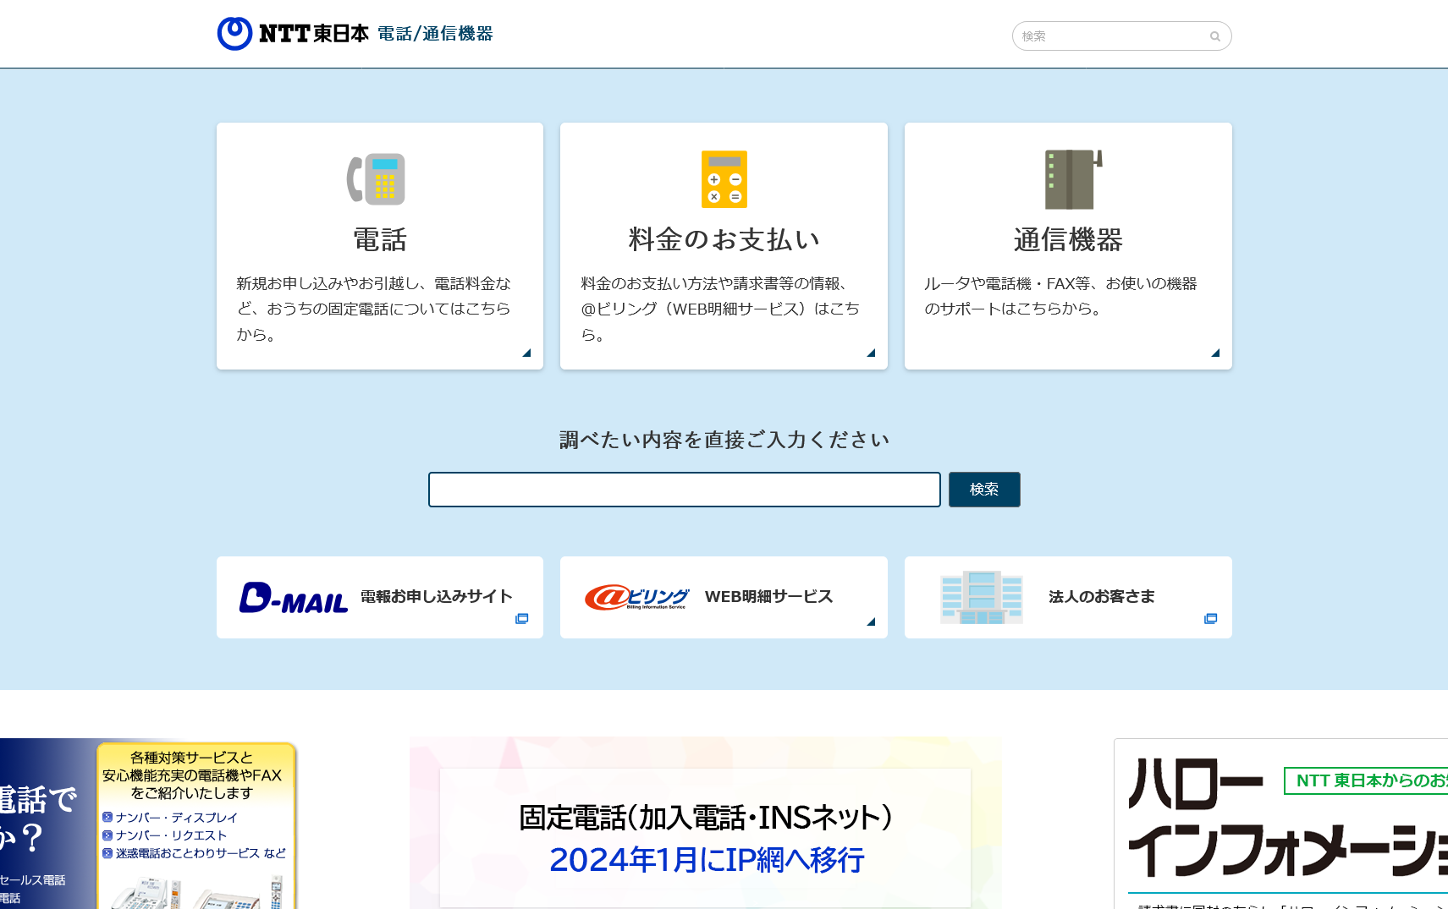Select the telephone icon on the 電話 card
1448x909 pixels.
[377, 179]
